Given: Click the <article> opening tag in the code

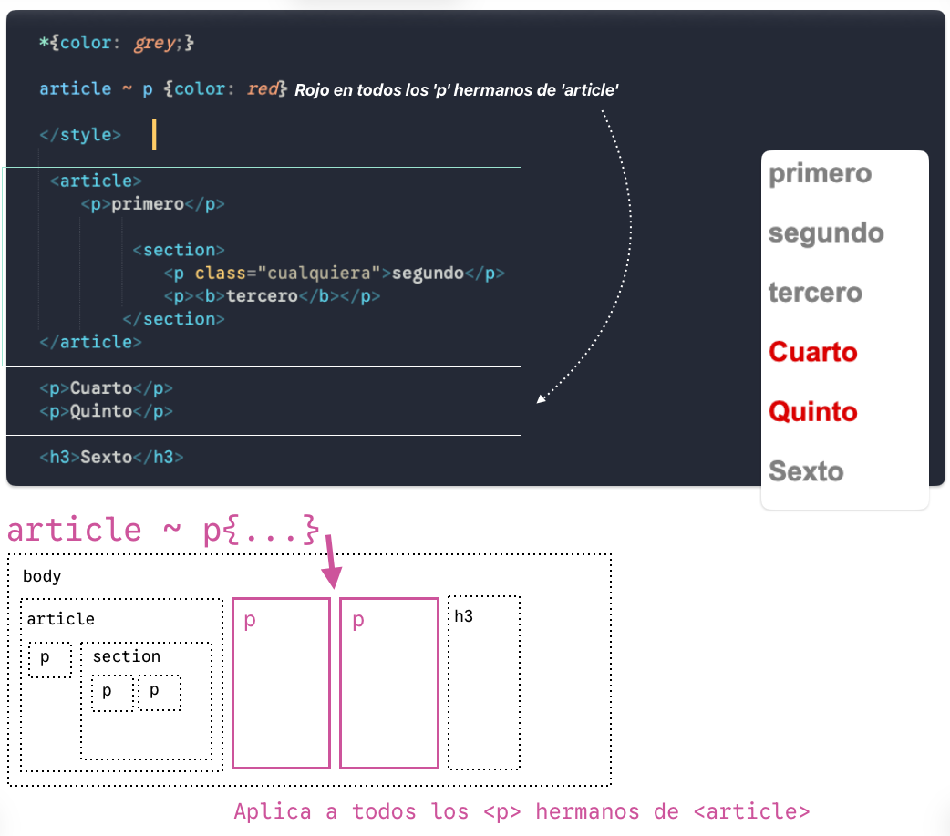Looking at the screenshot, I should point(97,181).
